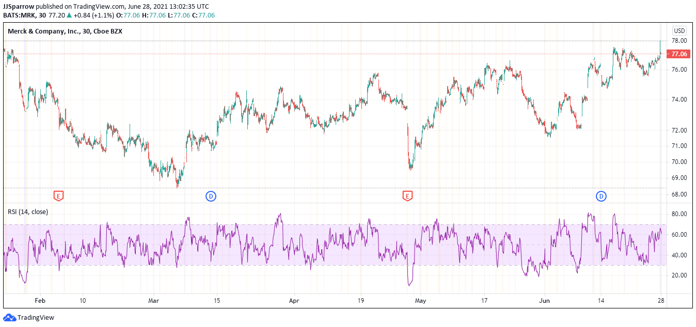Viewport: 696px width, 327px height.
Task: Click the 71.00 price axis label
Action: coord(679,146)
